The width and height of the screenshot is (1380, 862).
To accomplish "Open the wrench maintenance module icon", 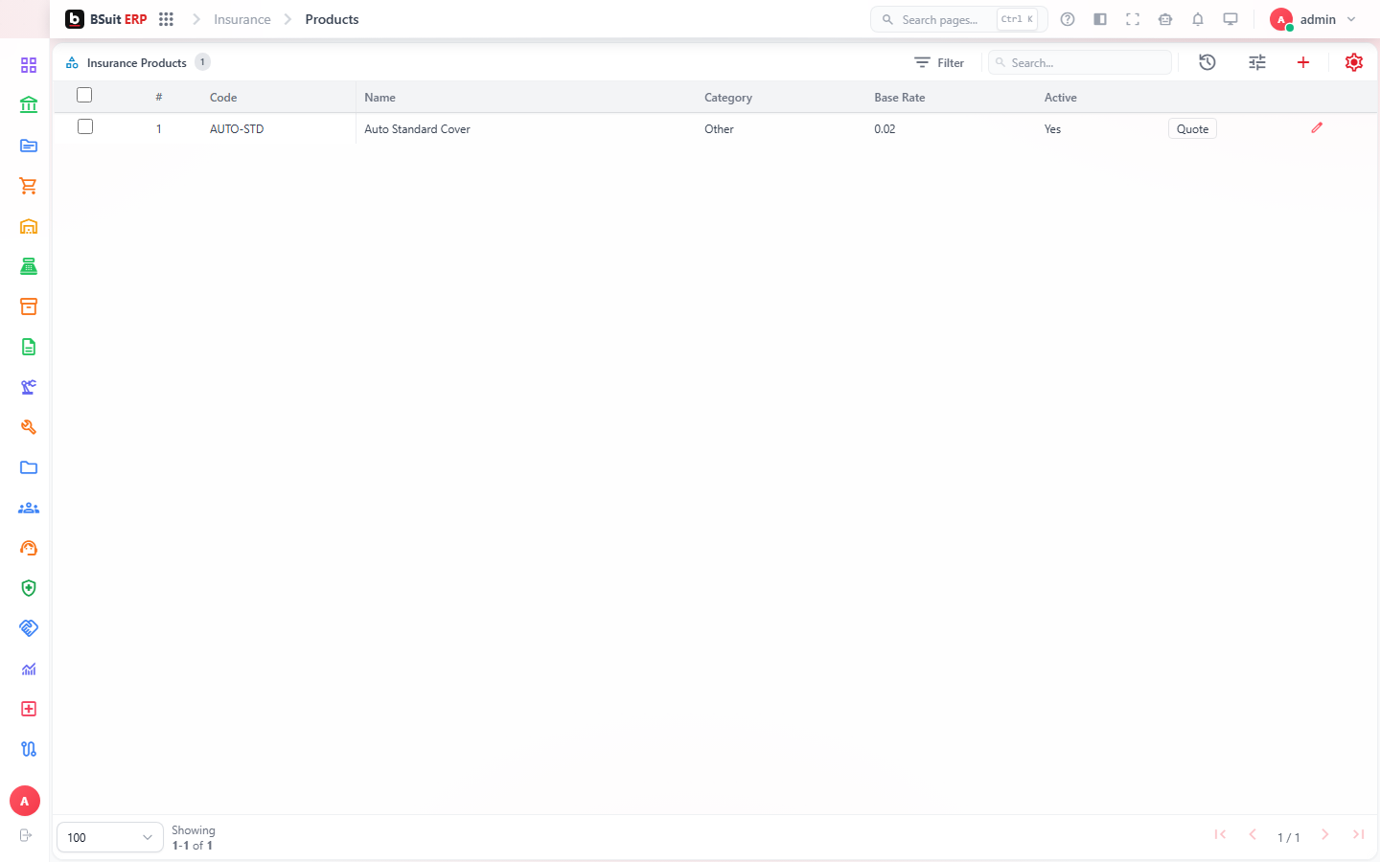I will click(x=29, y=427).
